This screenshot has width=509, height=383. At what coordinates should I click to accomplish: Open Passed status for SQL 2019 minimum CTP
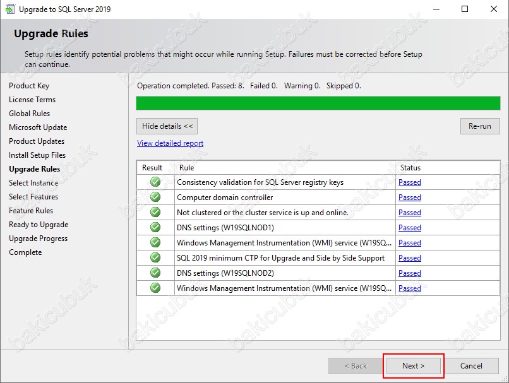[x=410, y=258]
